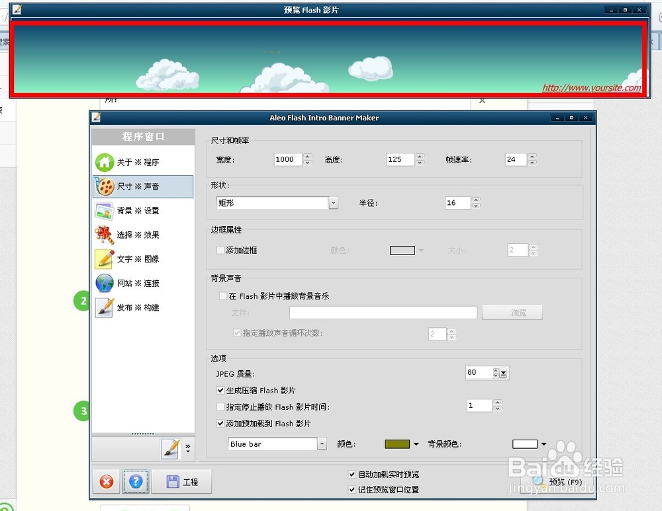Click the brush icon above the sidebar arrows
662x511 pixels.
(169, 448)
